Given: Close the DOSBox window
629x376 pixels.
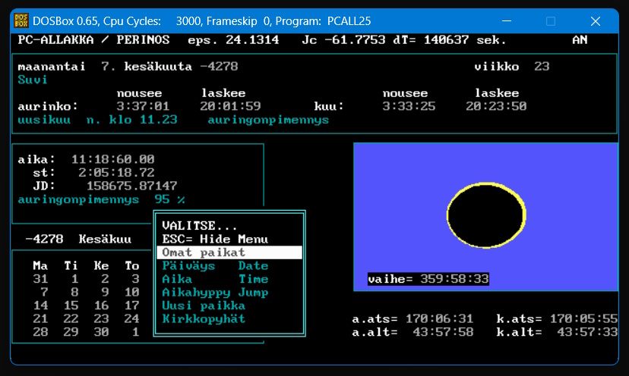Looking at the screenshot, I should pos(596,20).
